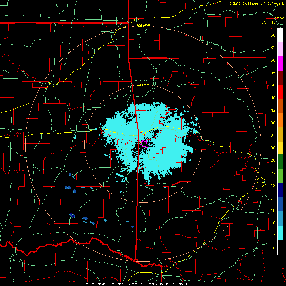Viewport: 286px width, 286px height.
Task: Click the 22 value on the legend
Action: [273, 173]
